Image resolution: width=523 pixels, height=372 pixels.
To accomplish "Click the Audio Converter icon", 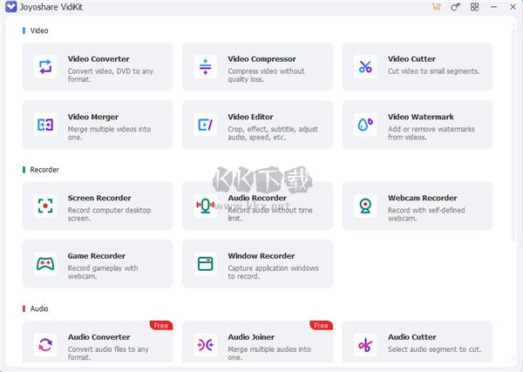I will coord(45,345).
